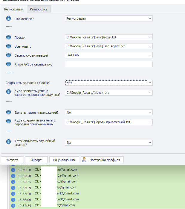
Task: Open help for 'Куда сохранить акаунты с паролями'
Action: coord(8,121)
